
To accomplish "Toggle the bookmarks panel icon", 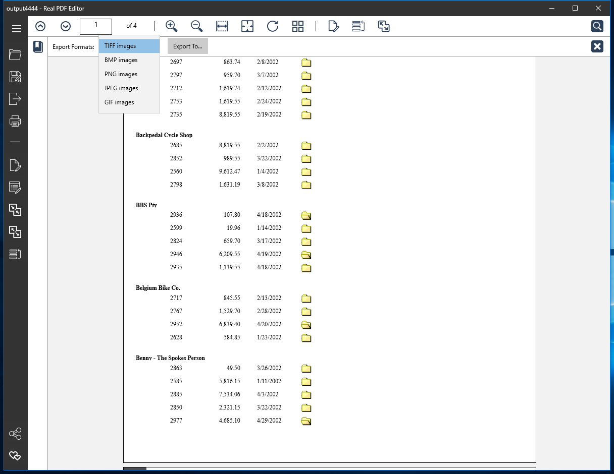I will (x=38, y=47).
